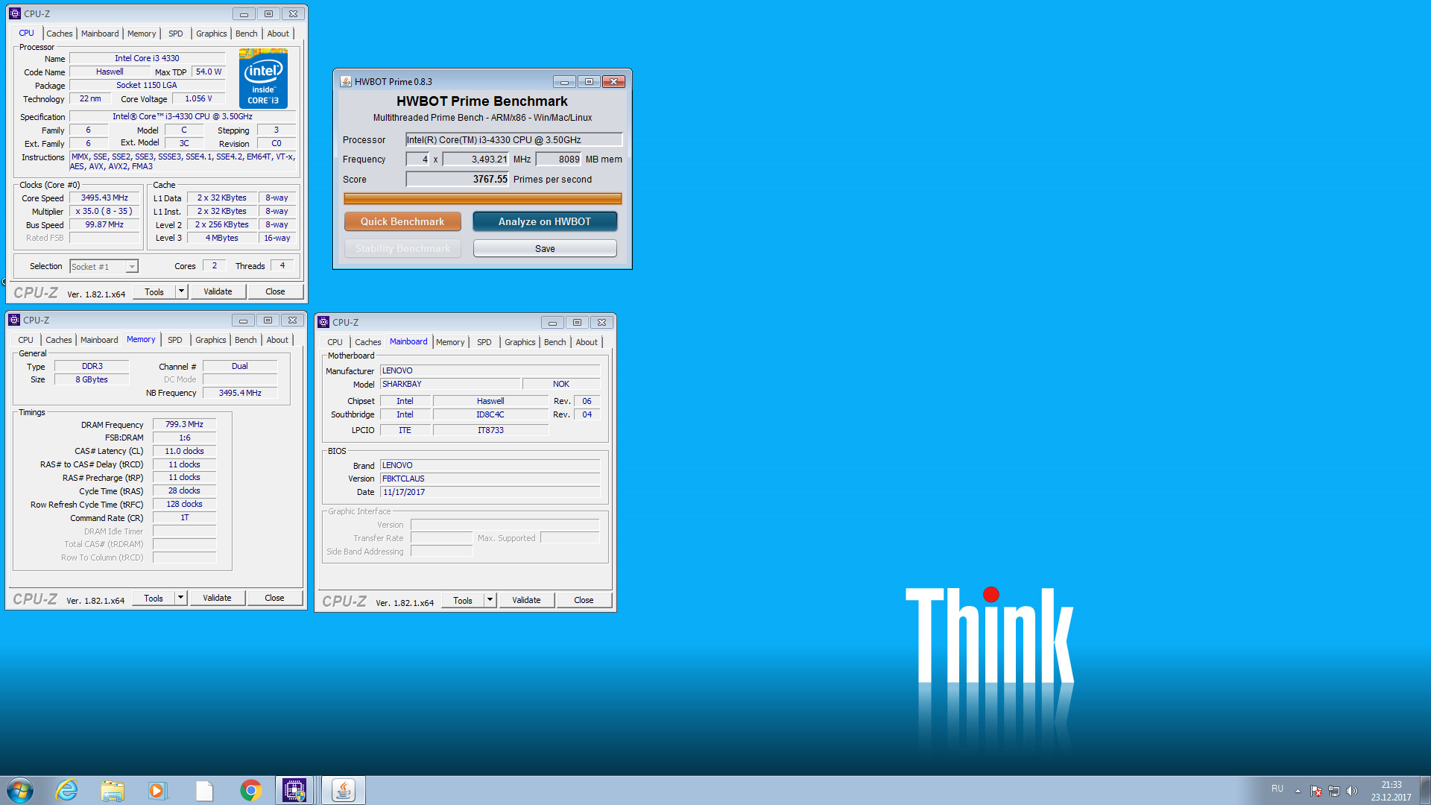
Task: Open the network status tray icon
Action: click(x=1334, y=791)
